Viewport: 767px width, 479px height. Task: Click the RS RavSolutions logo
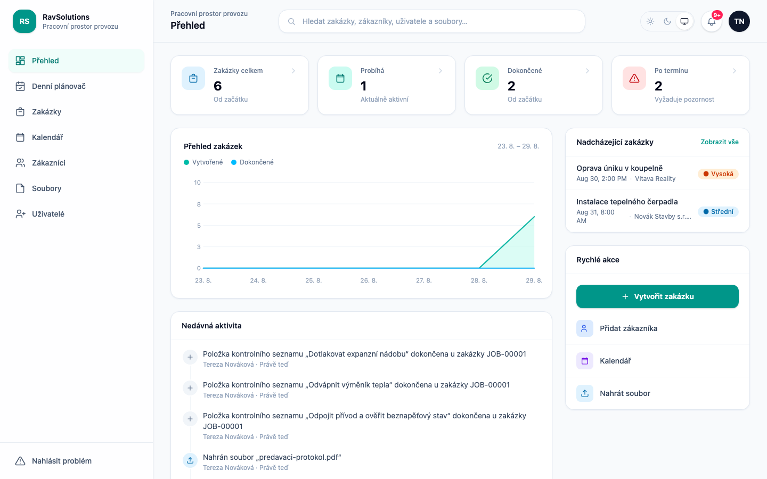point(25,21)
